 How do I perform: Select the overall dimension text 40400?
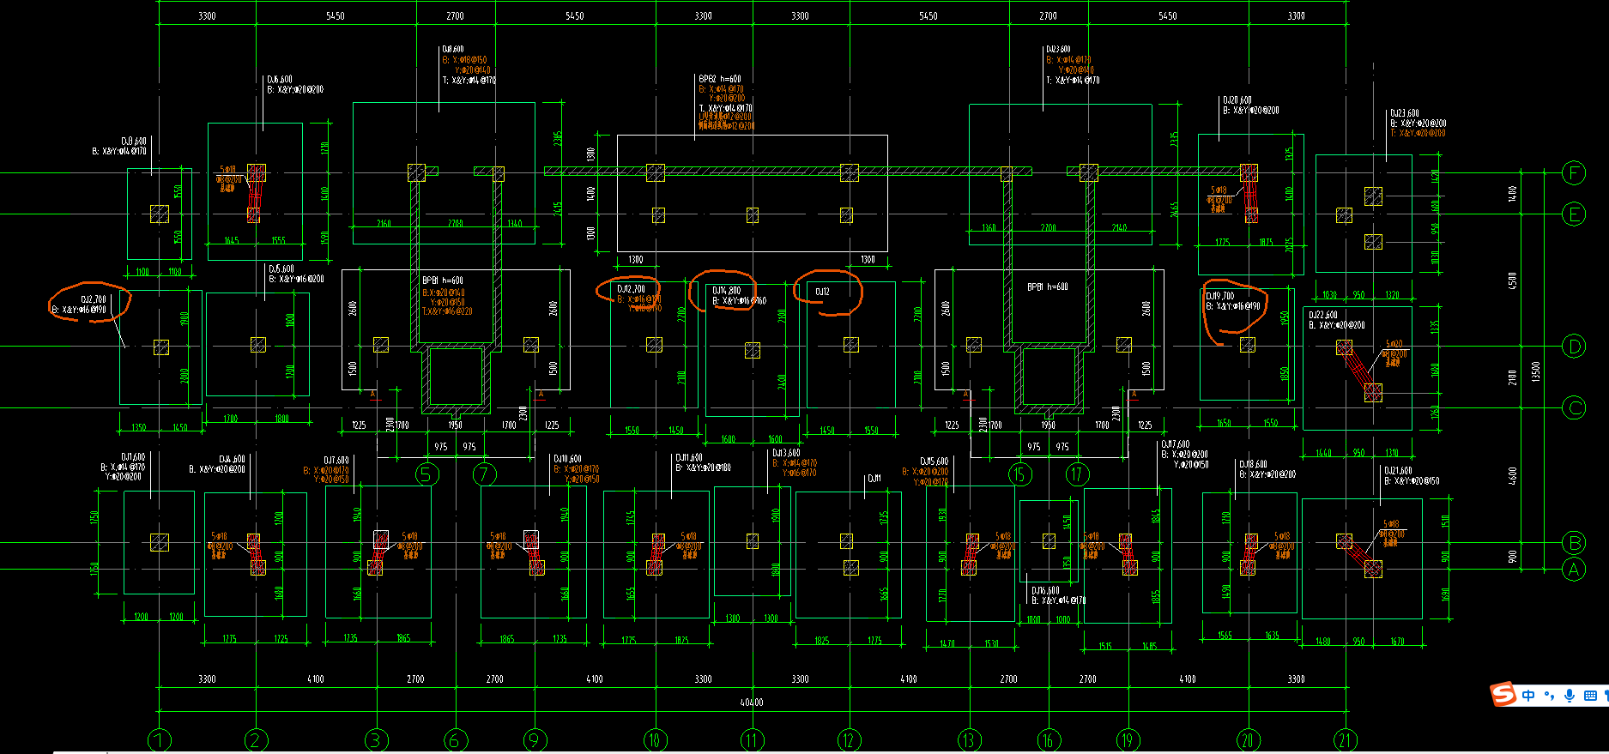coord(752,703)
